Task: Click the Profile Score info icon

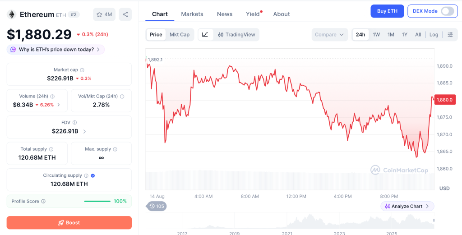Action: tap(43, 202)
